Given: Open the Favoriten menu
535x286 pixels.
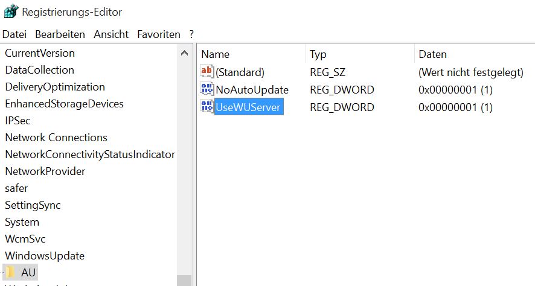Looking at the screenshot, I should click(159, 34).
